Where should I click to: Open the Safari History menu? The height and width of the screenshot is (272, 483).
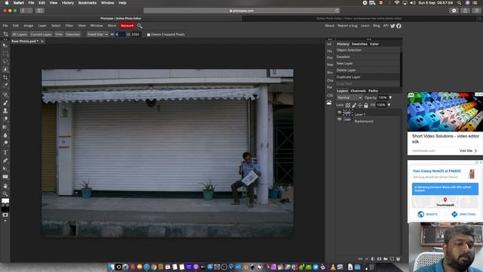[x=68, y=3]
